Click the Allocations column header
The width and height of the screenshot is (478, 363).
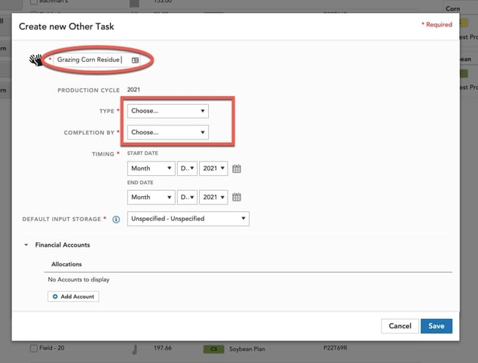66,264
